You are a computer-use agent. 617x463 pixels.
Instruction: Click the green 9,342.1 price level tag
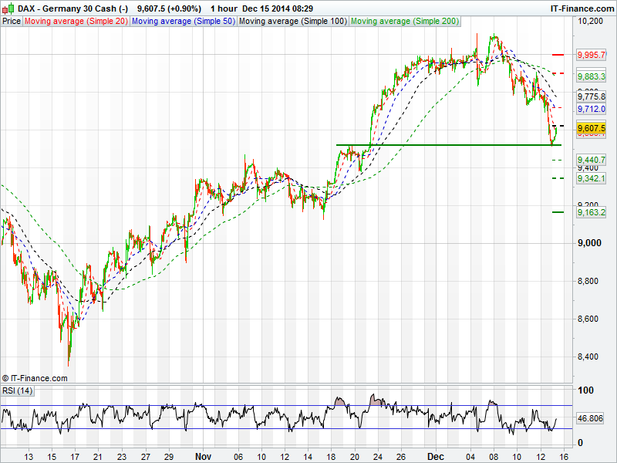(x=591, y=178)
